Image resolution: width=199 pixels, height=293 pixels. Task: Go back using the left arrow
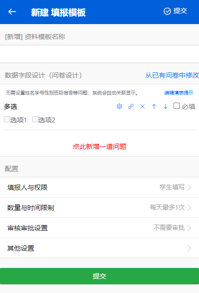click(x=12, y=12)
